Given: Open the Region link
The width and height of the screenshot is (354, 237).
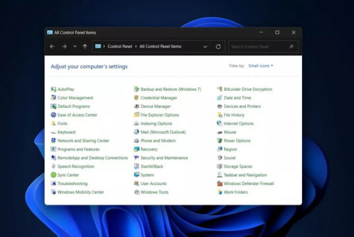Looking at the screenshot, I should coord(230,149).
